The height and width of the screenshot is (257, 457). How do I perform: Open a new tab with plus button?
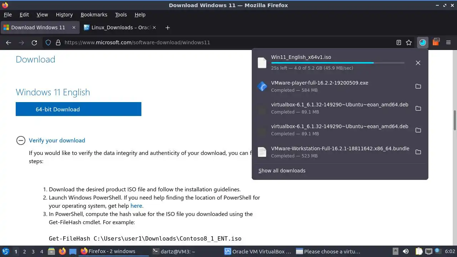pos(167,27)
